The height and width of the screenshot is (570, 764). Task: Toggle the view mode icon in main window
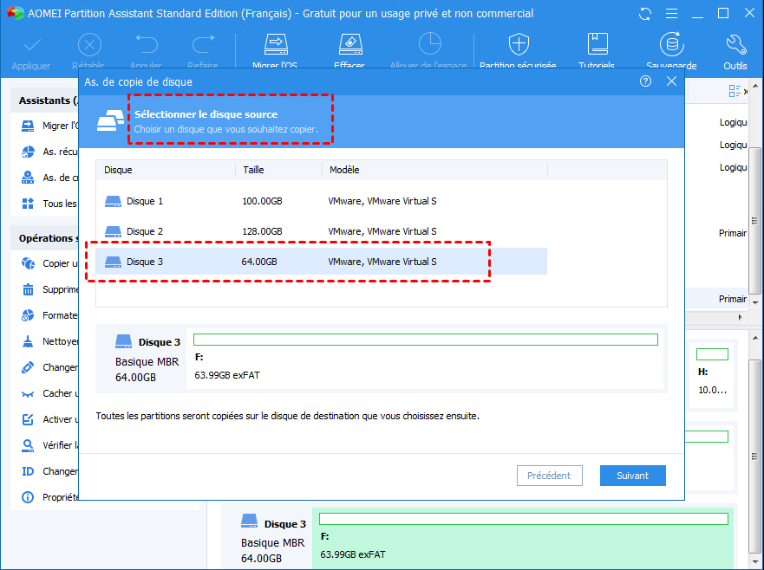(735, 91)
